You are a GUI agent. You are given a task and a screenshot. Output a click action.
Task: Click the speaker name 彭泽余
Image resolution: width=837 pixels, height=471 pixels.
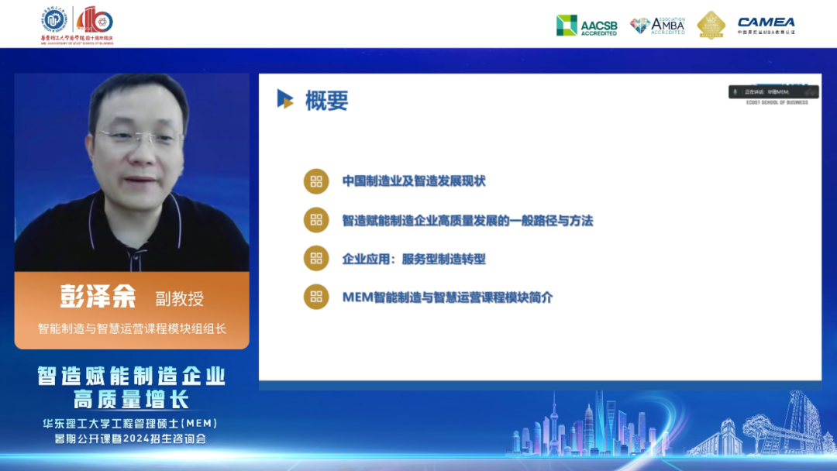point(98,296)
